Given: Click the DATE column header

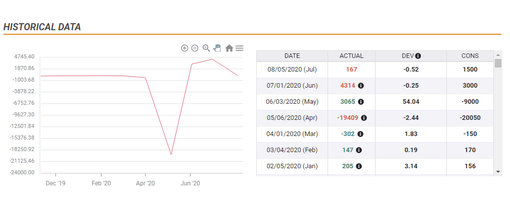Looking at the screenshot, I should [292, 56].
